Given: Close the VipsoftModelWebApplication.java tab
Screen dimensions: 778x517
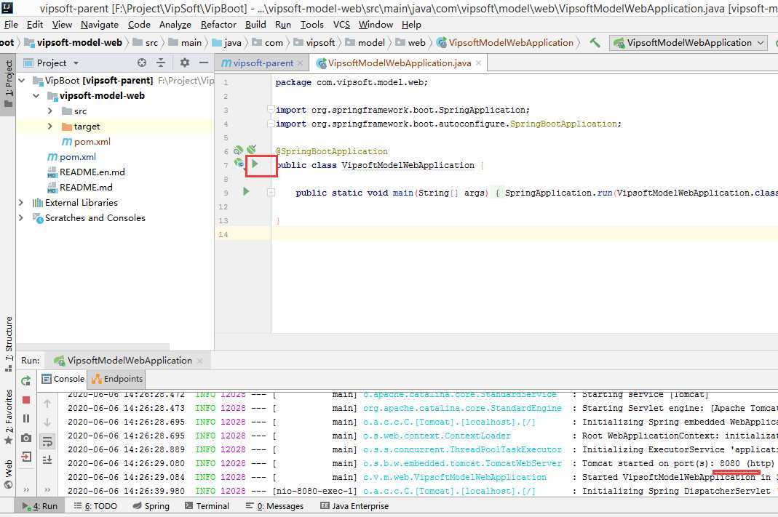Looking at the screenshot, I should tap(478, 63).
